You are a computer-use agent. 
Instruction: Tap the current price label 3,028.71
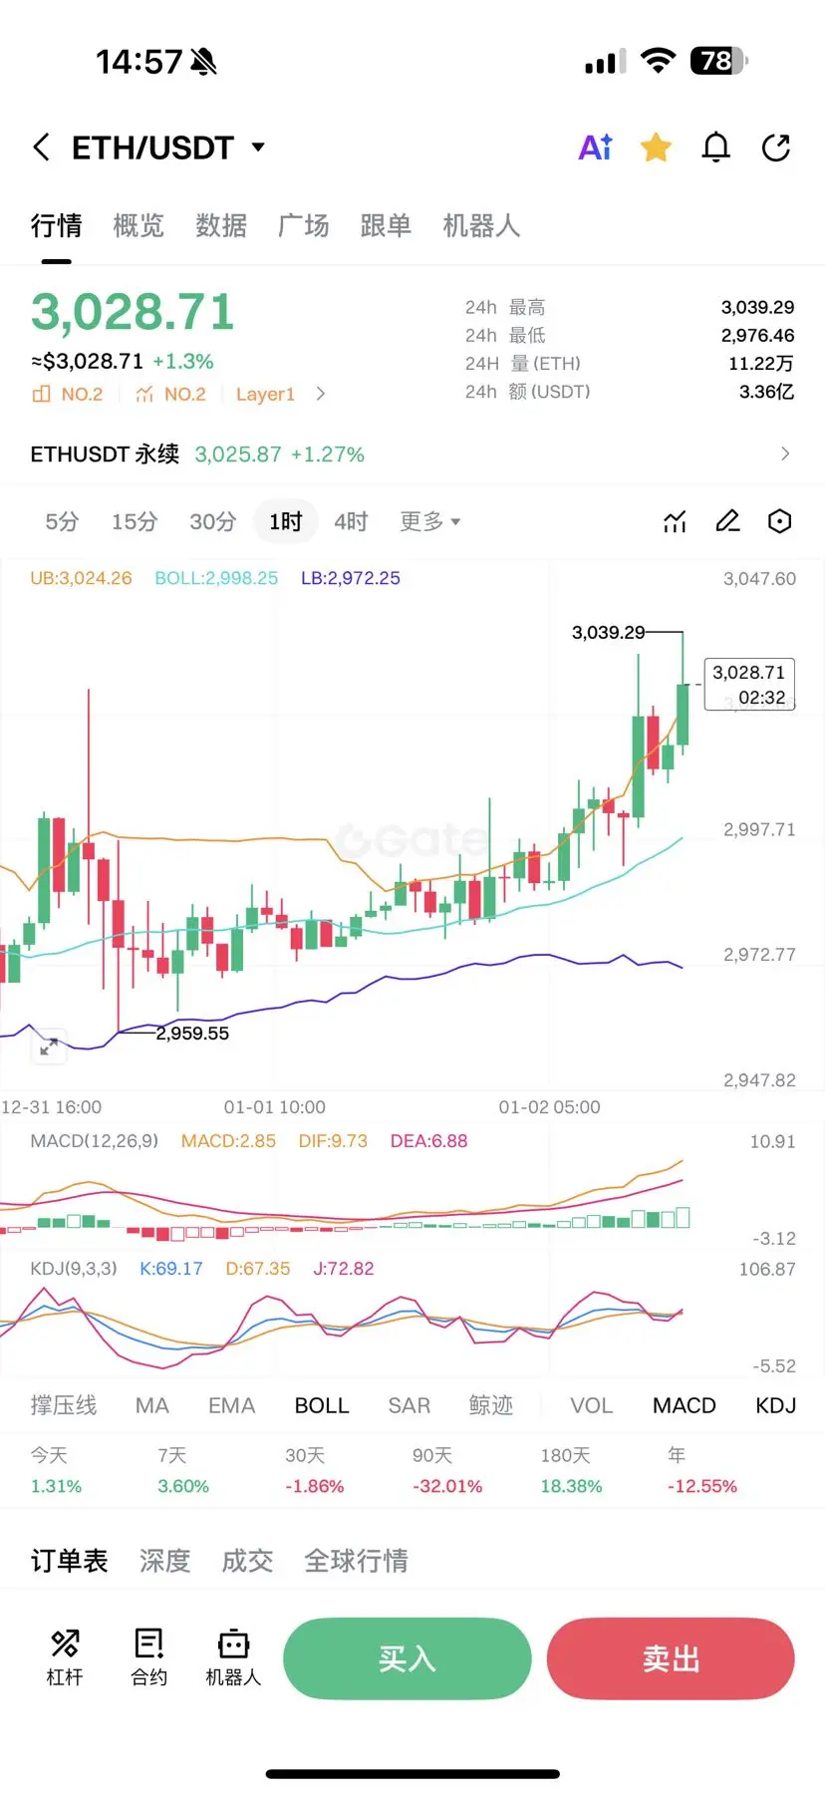[749, 684]
